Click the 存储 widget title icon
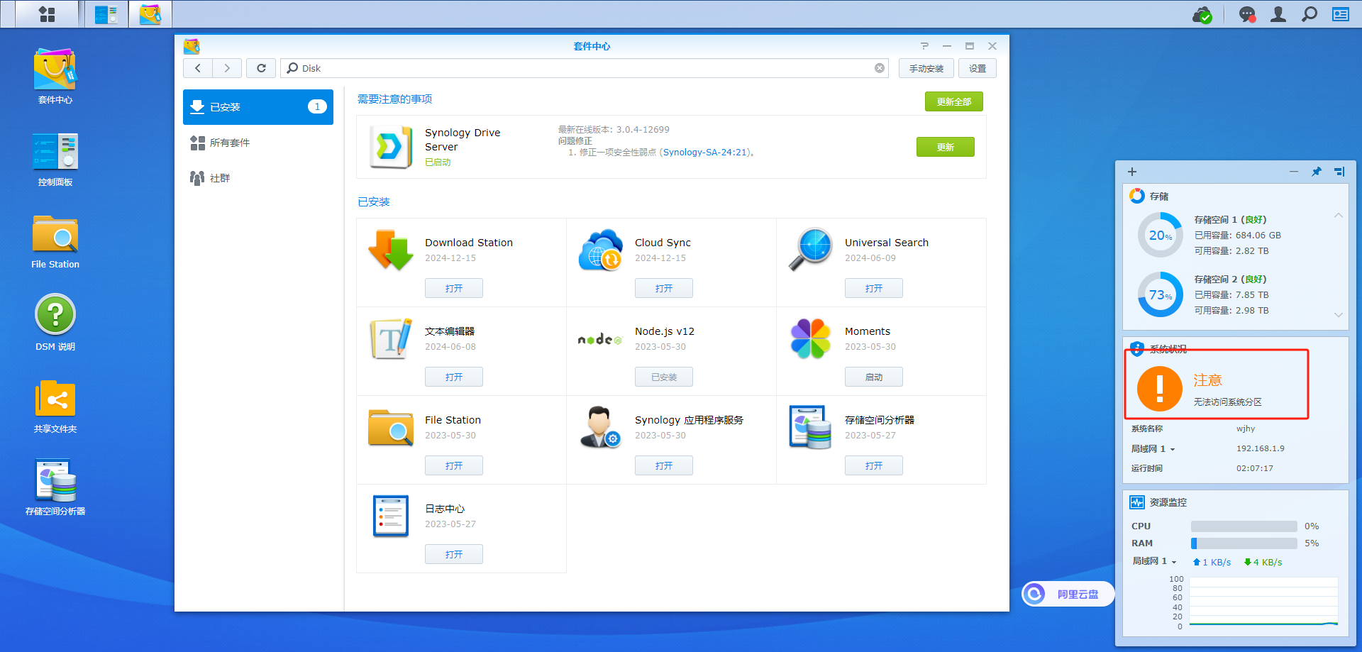 [1137, 196]
